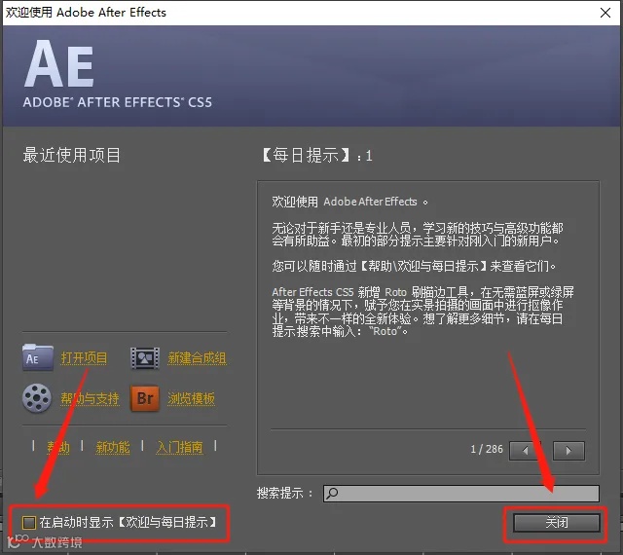
Task: Click the 最近使用项目 heading
Action: click(x=71, y=155)
